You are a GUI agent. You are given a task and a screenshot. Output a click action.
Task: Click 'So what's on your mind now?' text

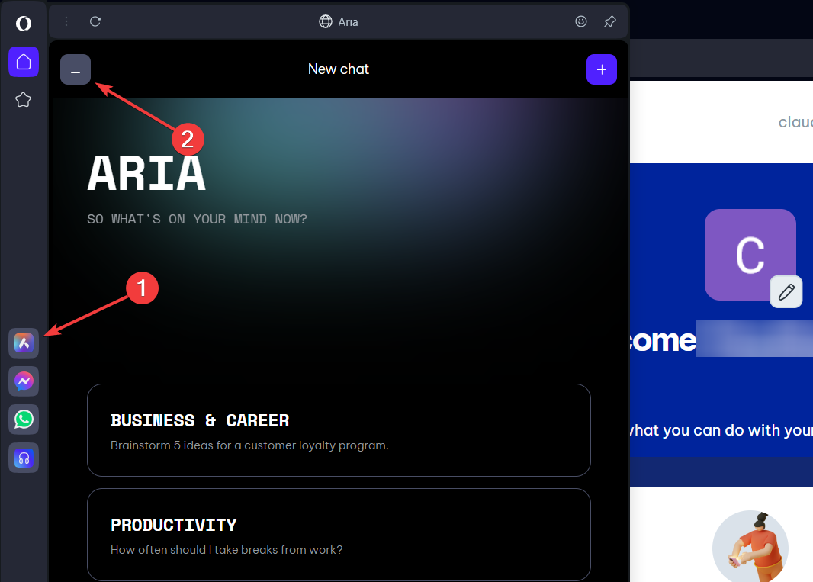[x=197, y=219]
